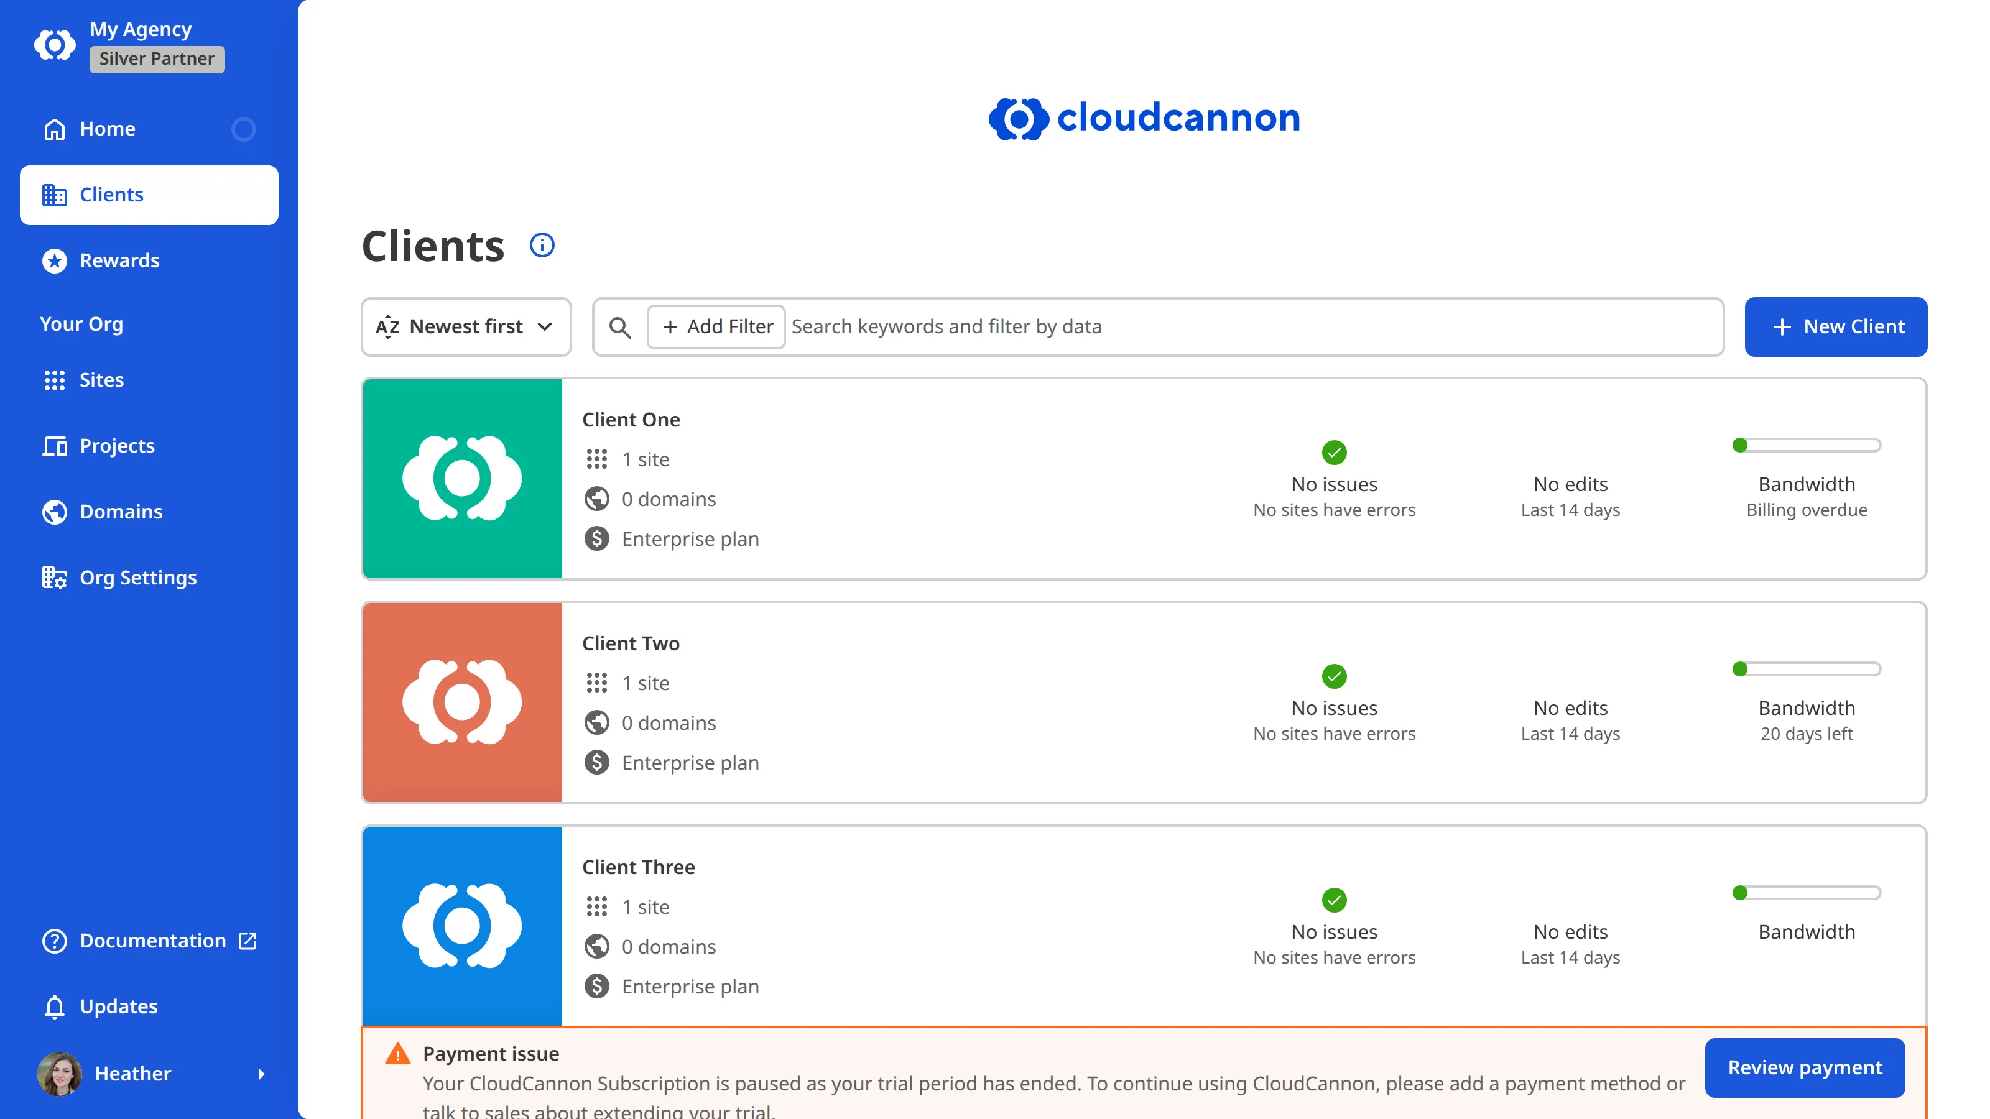Viewport: 1990px width, 1119px height.
Task: Click the dollar plan icon for Client Two
Action: (596, 763)
